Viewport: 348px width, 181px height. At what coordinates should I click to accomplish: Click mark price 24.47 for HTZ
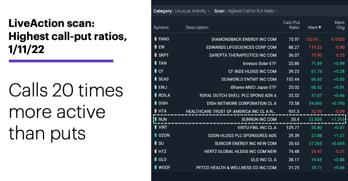pos(316,152)
